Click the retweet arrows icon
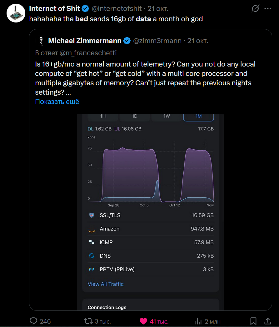The height and width of the screenshot is (327, 279). coord(88,321)
